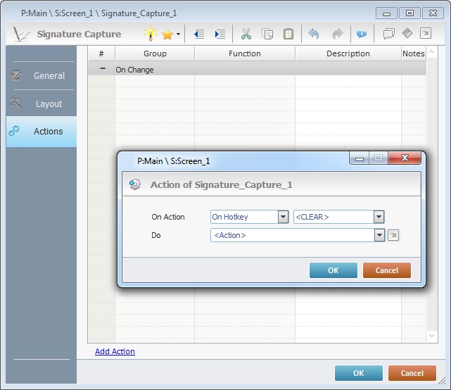Click the # column header
This screenshot has height=390, width=451.
[x=101, y=54]
